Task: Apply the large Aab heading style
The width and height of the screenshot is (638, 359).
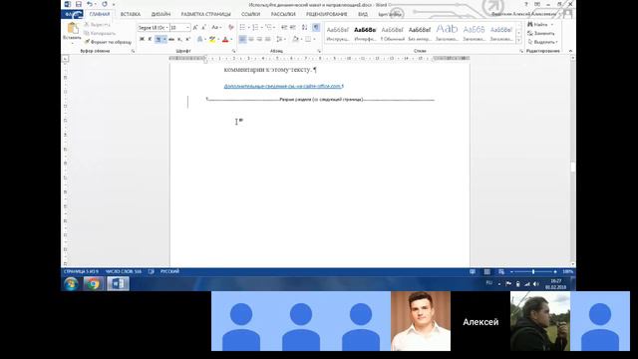Action: 447,33
